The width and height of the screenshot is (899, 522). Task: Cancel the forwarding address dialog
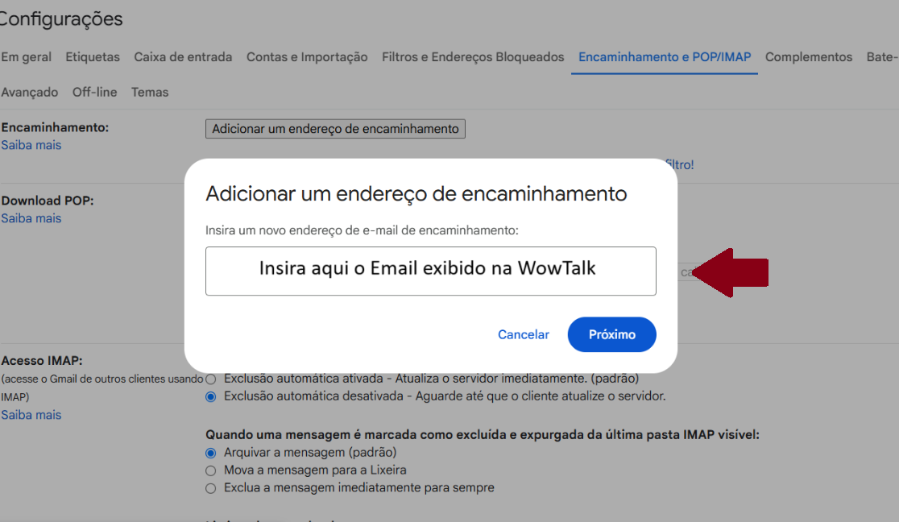pyautogui.click(x=523, y=334)
